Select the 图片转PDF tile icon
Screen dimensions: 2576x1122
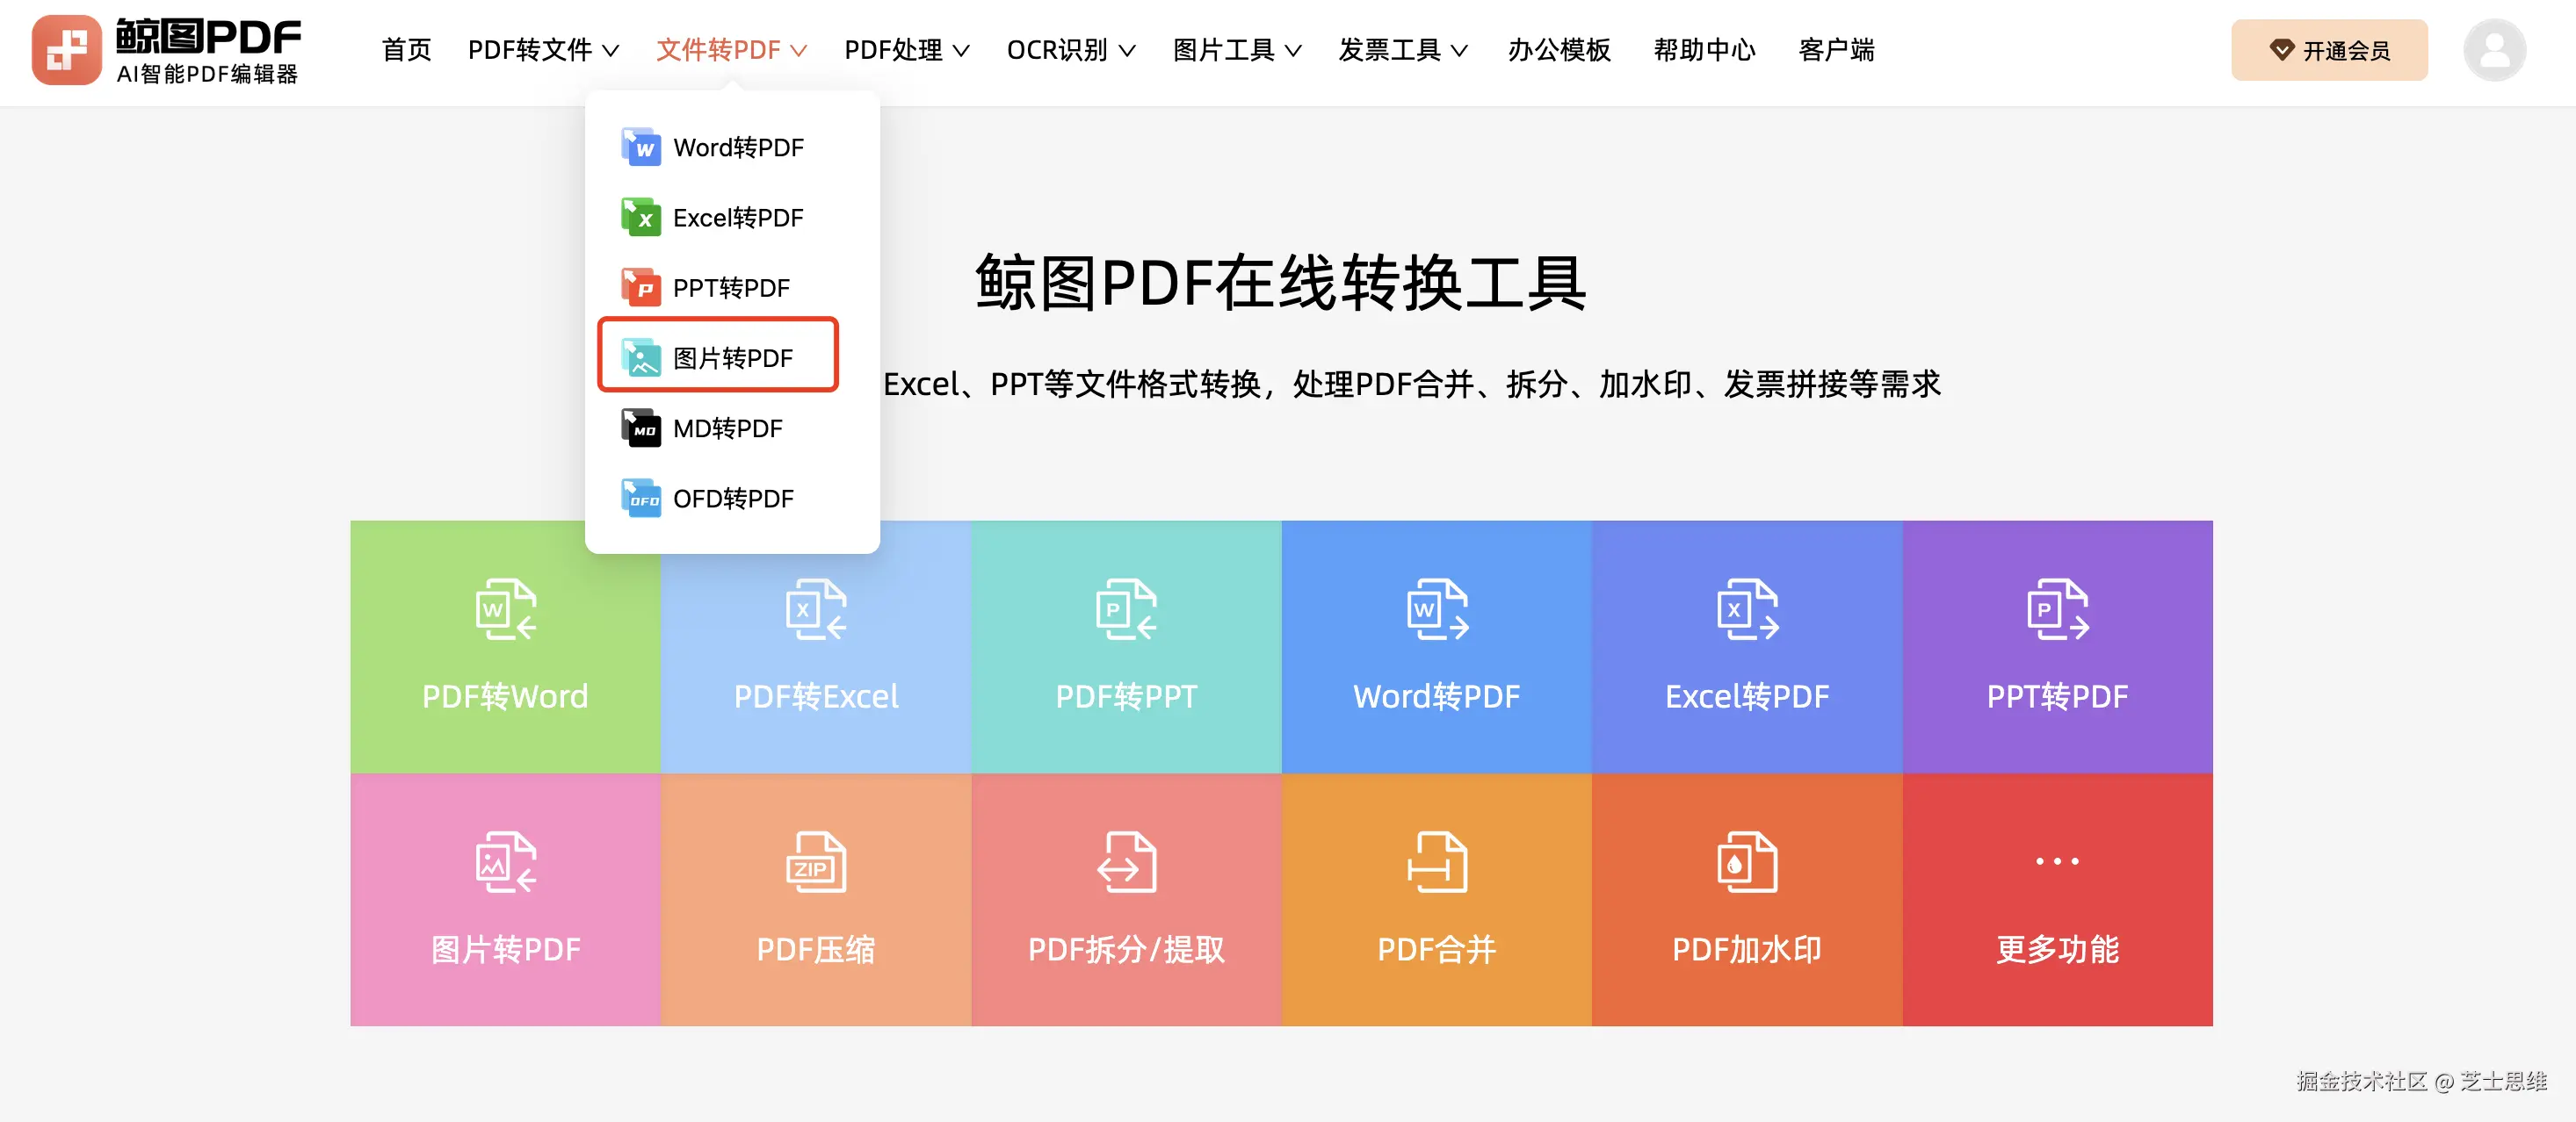[x=504, y=862]
